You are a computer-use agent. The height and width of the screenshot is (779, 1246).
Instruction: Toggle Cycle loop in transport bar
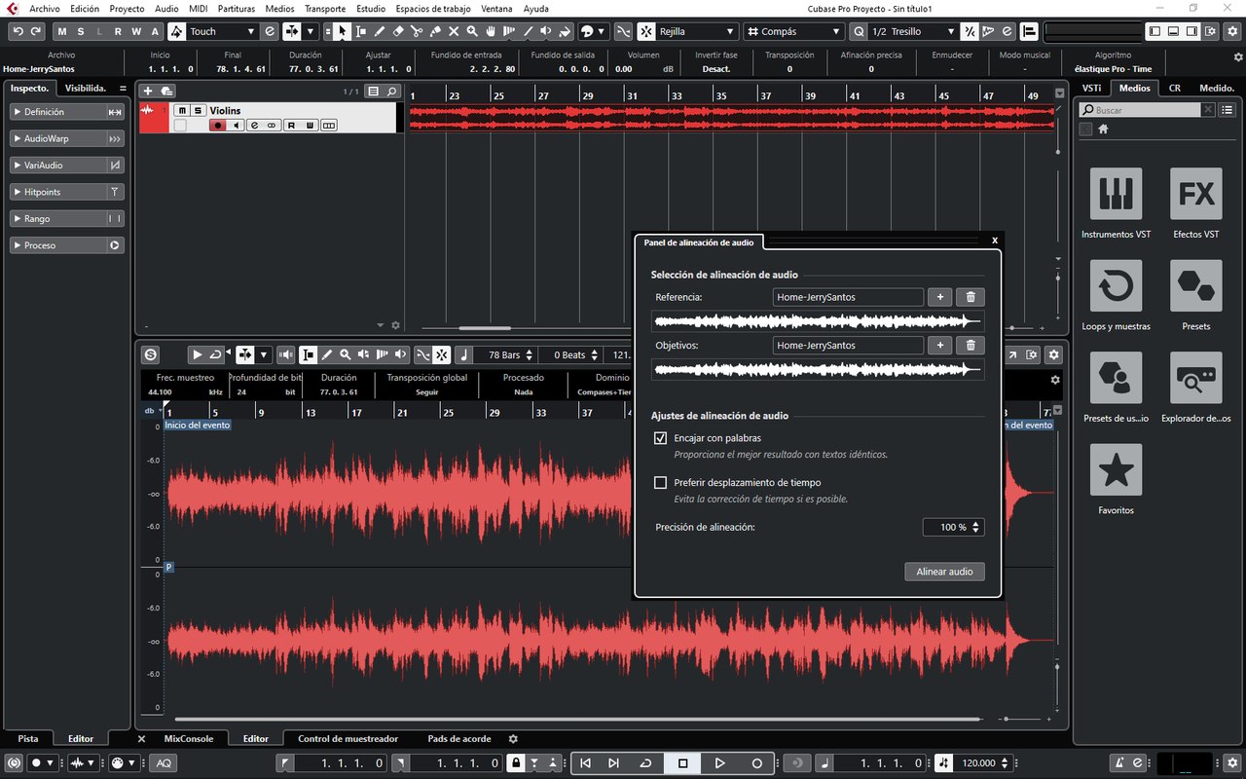coord(645,763)
